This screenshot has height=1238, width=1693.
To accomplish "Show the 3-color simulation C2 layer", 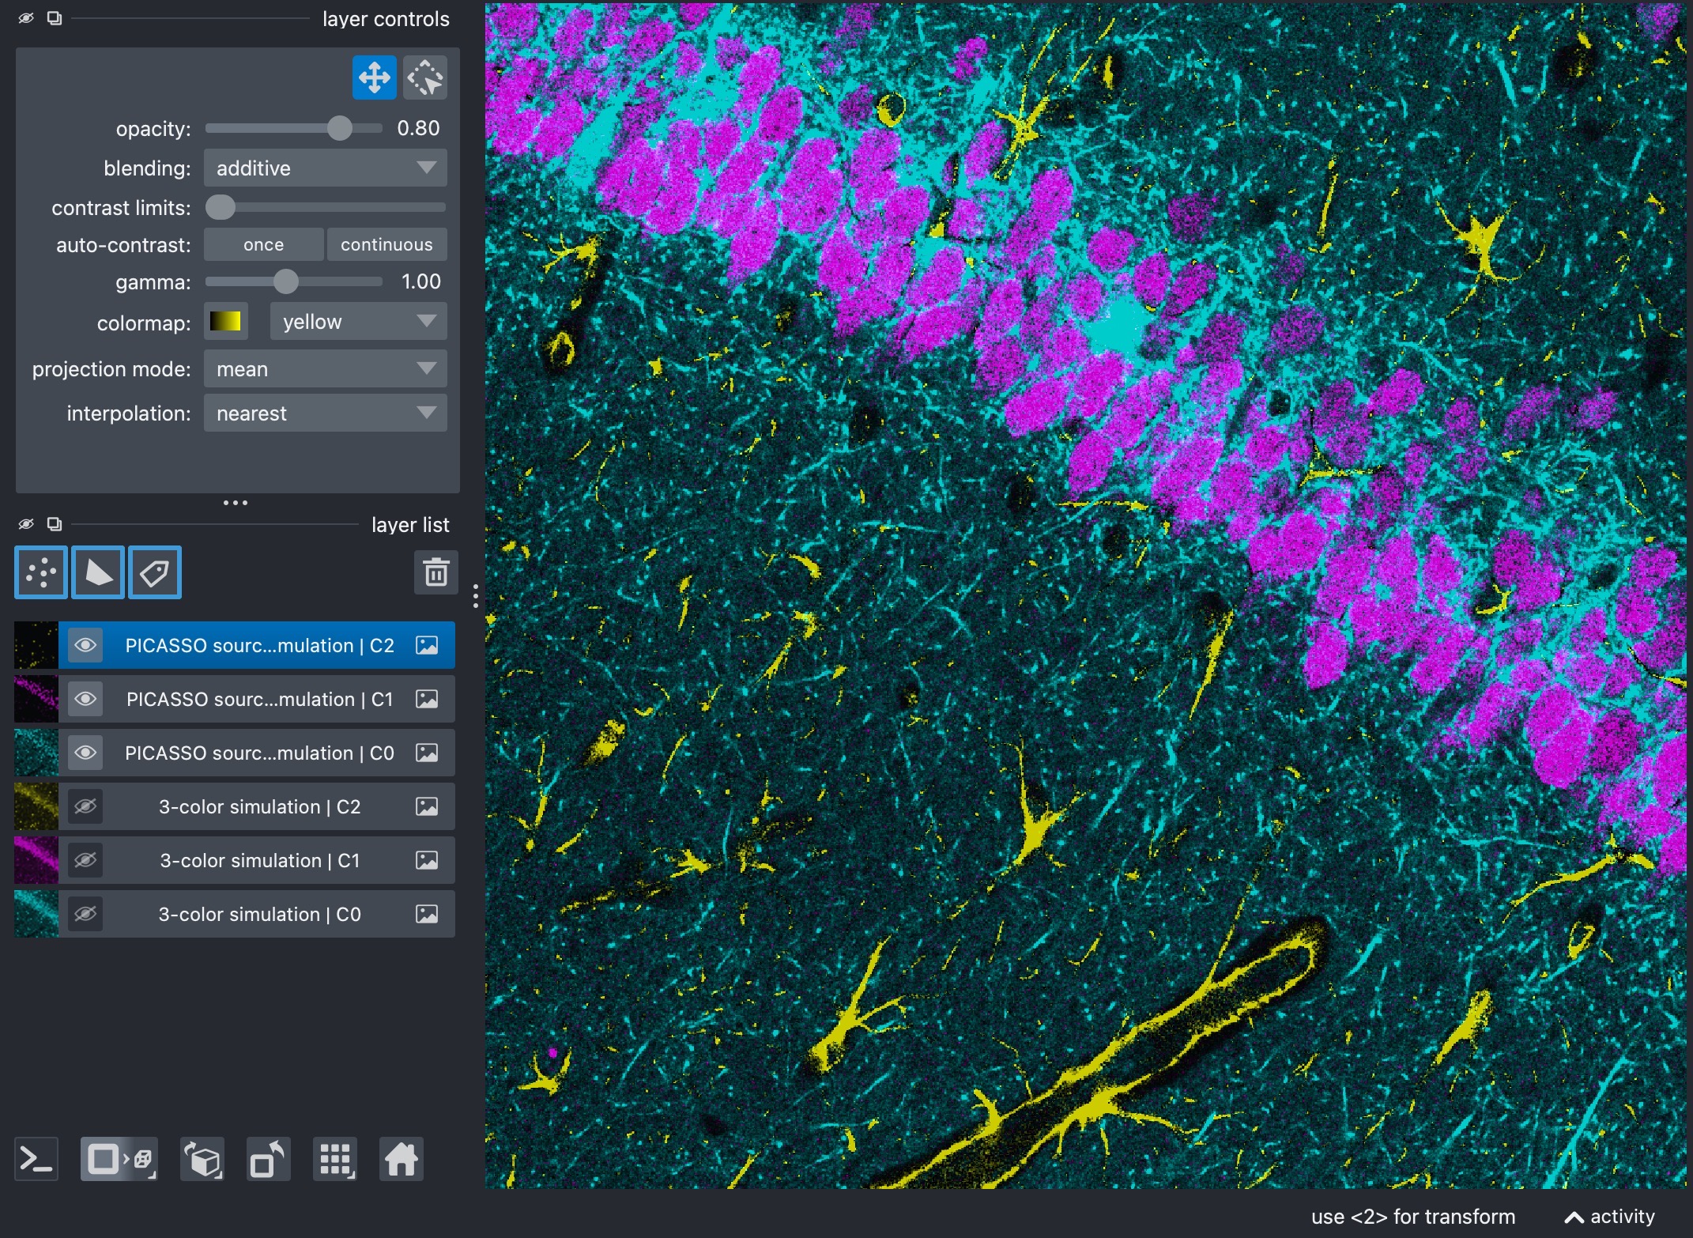I will coord(85,806).
